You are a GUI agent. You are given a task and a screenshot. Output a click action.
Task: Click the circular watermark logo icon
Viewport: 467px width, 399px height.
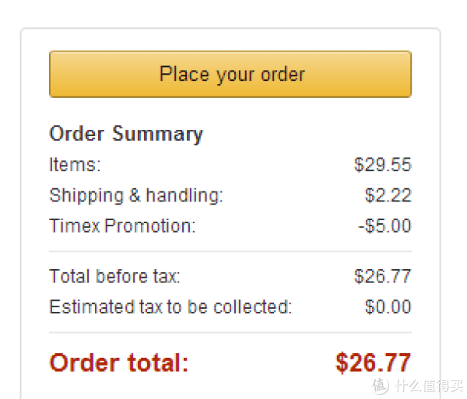point(381,386)
